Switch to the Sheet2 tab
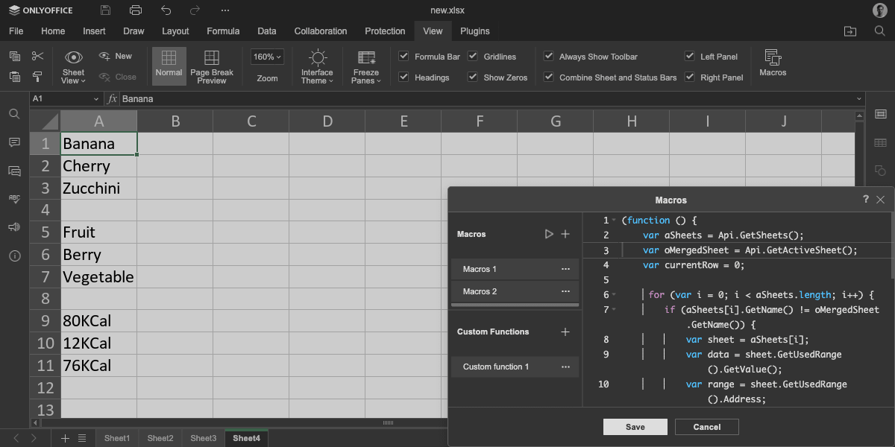This screenshot has width=895, height=447. (x=160, y=438)
